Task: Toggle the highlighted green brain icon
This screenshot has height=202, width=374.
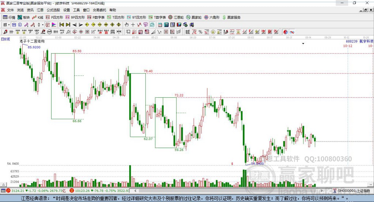Action: pos(152,25)
